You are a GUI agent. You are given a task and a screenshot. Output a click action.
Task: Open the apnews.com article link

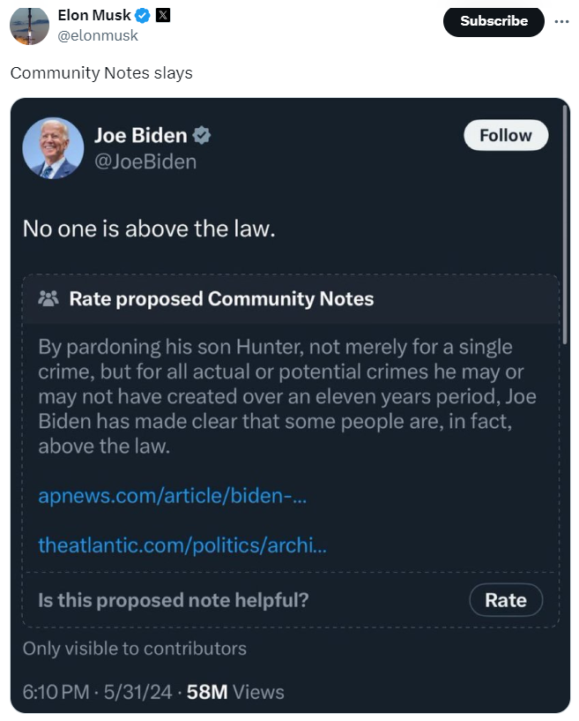pos(173,495)
